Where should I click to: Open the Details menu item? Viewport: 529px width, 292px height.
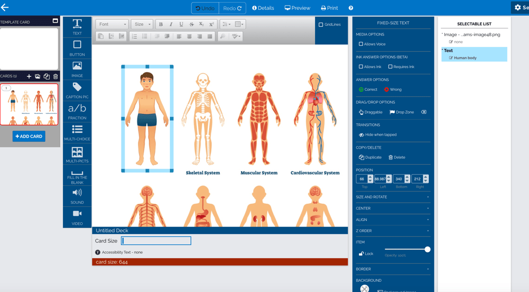coord(263,8)
